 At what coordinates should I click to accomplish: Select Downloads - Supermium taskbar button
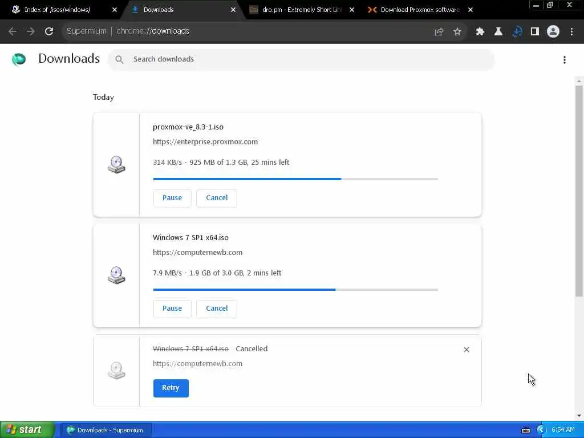pyautogui.click(x=106, y=430)
